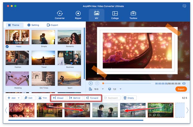The width and height of the screenshot is (193, 127).
Task: Click the Trim scissors button
Action: tap(43, 98)
